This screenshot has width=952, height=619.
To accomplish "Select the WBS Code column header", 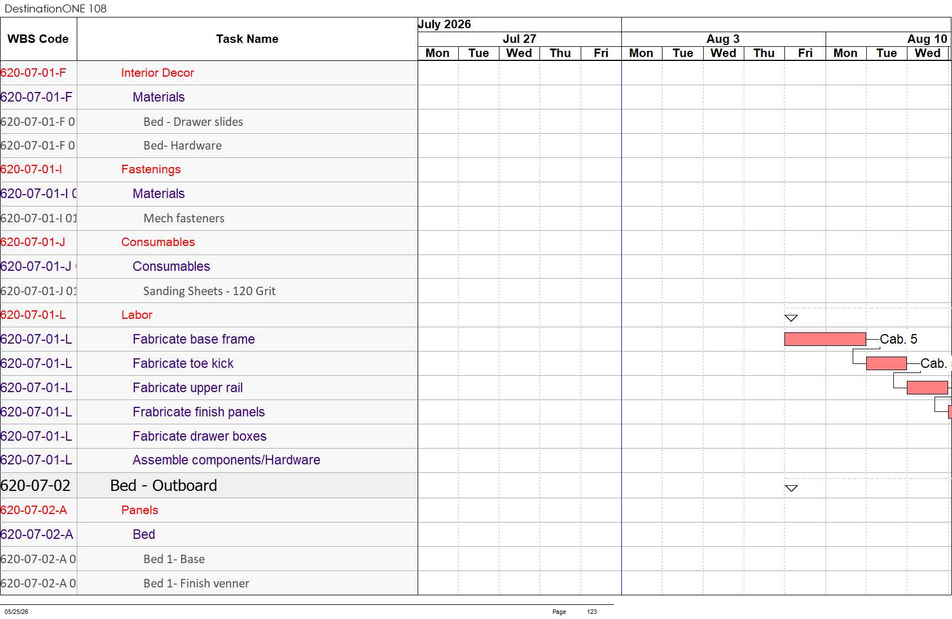I will click(x=38, y=39).
